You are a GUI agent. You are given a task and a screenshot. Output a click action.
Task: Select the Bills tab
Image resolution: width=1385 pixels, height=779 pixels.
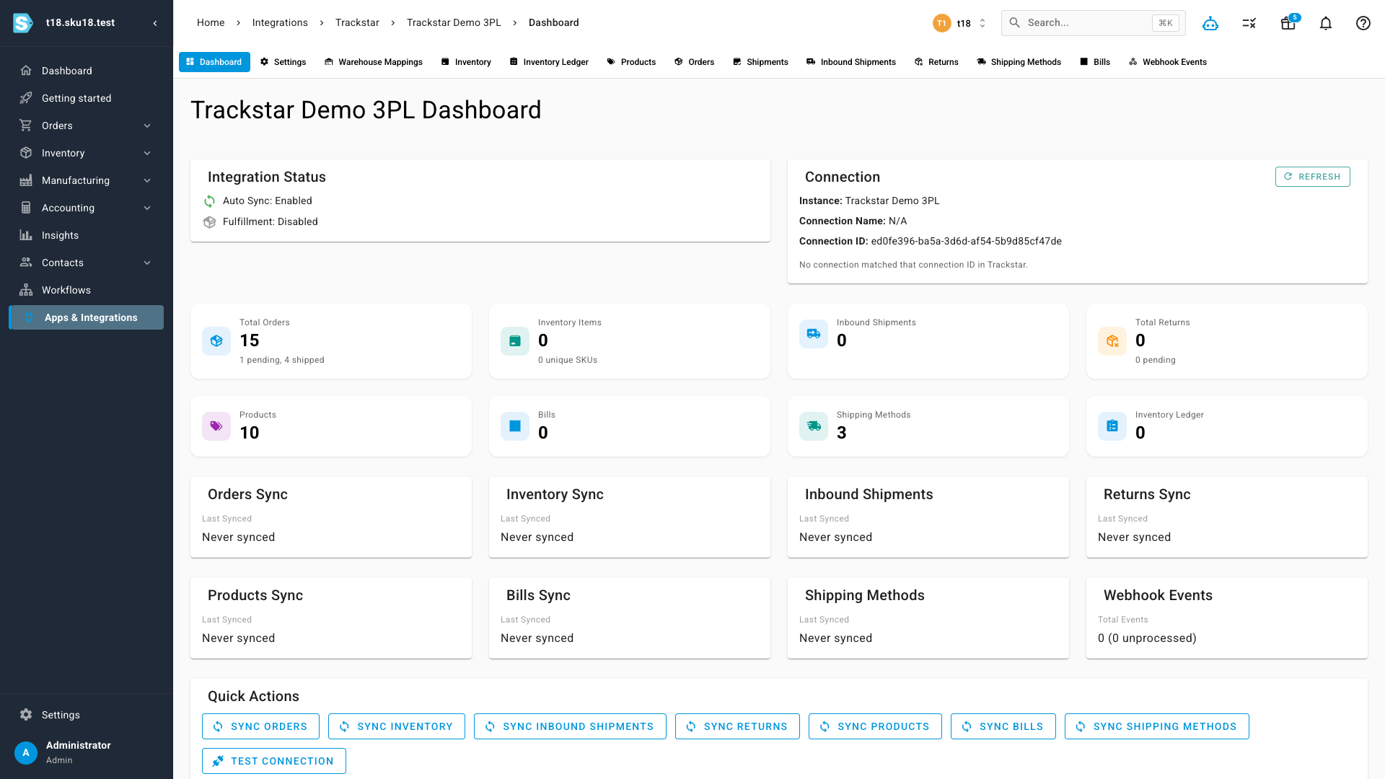(1095, 62)
